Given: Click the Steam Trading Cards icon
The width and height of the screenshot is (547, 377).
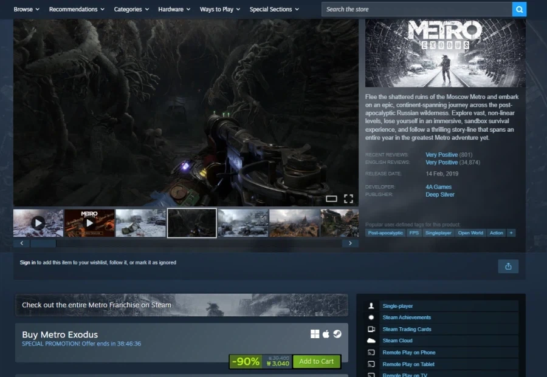Looking at the screenshot, I should (371, 329).
